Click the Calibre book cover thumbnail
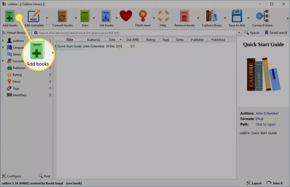This screenshot has height=187, width=290. [264, 74]
